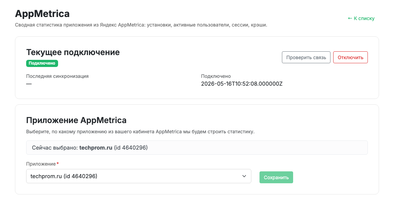Open the 'Приложение' dropdown with techprom.ru

pos(139,176)
